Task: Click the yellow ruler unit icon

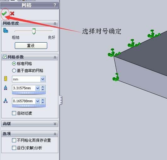Action: [6, 79]
